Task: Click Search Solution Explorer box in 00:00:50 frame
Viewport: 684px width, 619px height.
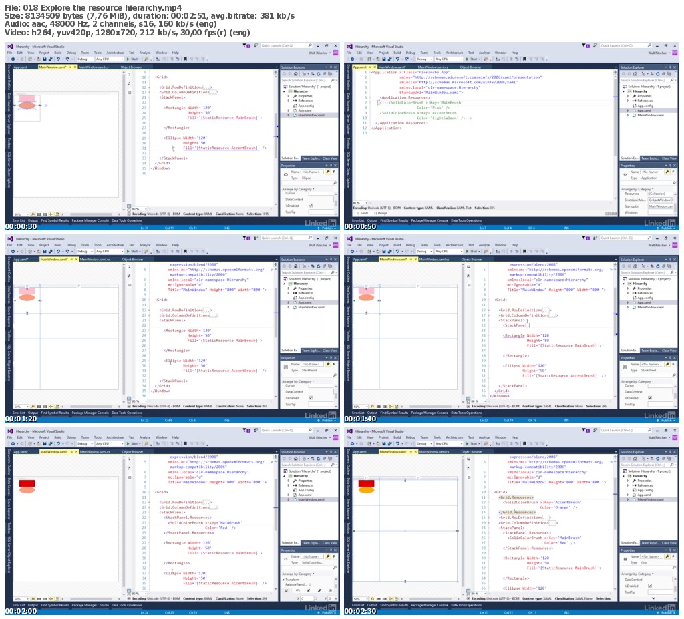Action: point(647,80)
